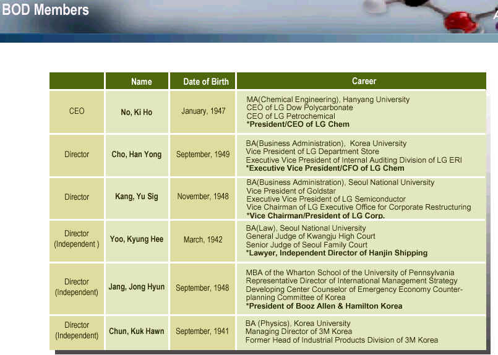Click 'Developing Center Counselor of Emergency Economy' line
This screenshot has width=498, height=355.
coord(354,289)
